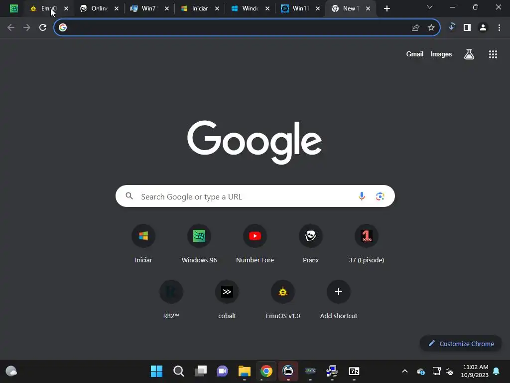This screenshot has width=510, height=383.
Task: Close the New Tab tab
Action: [368, 9]
